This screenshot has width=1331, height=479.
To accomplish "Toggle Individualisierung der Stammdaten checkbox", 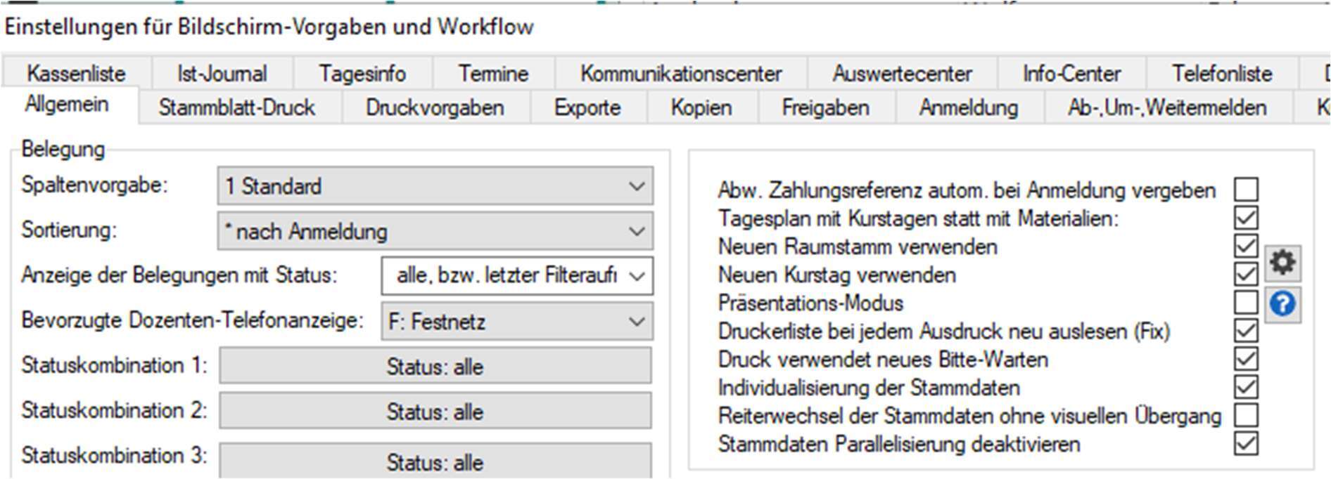I will pos(1246,387).
